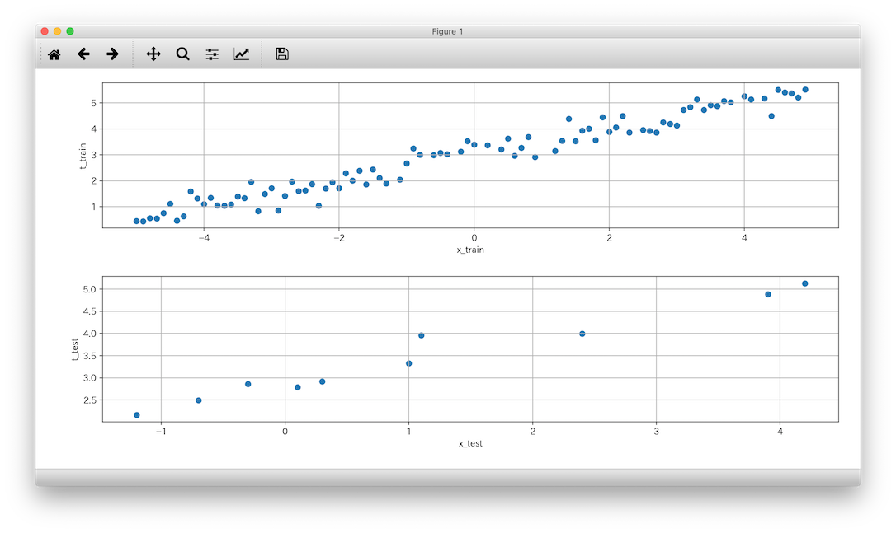Image resolution: width=896 pixels, height=533 pixels.
Task: Select the zoom to rectangle tool
Action: (x=182, y=54)
